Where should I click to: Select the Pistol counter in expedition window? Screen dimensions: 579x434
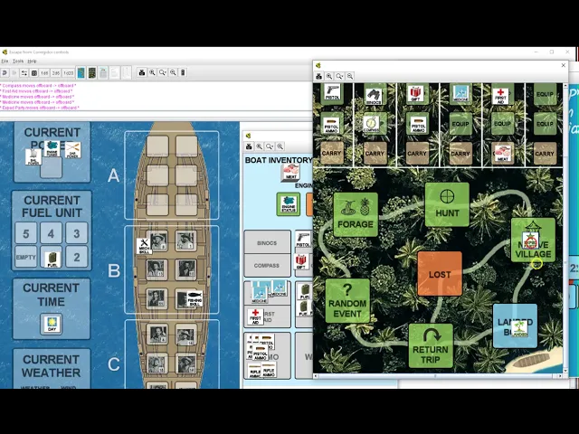[333, 92]
